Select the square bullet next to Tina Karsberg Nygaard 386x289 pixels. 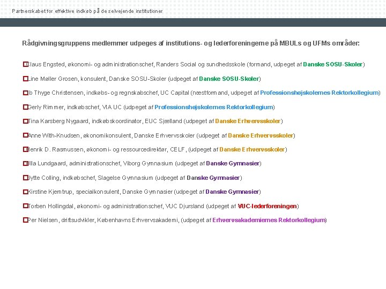coord(26,121)
